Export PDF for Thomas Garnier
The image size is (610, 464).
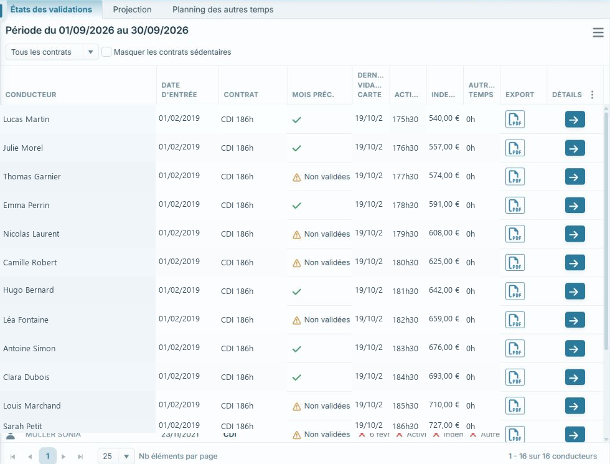coord(515,176)
